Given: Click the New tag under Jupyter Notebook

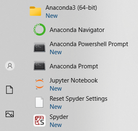Looking at the screenshot, I should point(56,88).
